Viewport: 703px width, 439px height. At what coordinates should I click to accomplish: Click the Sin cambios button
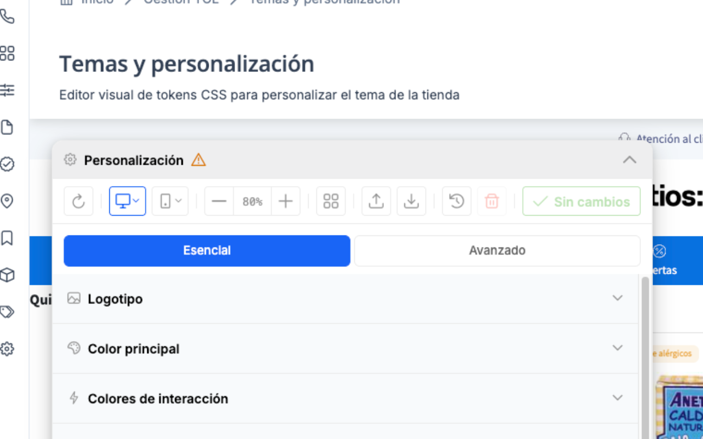582,201
